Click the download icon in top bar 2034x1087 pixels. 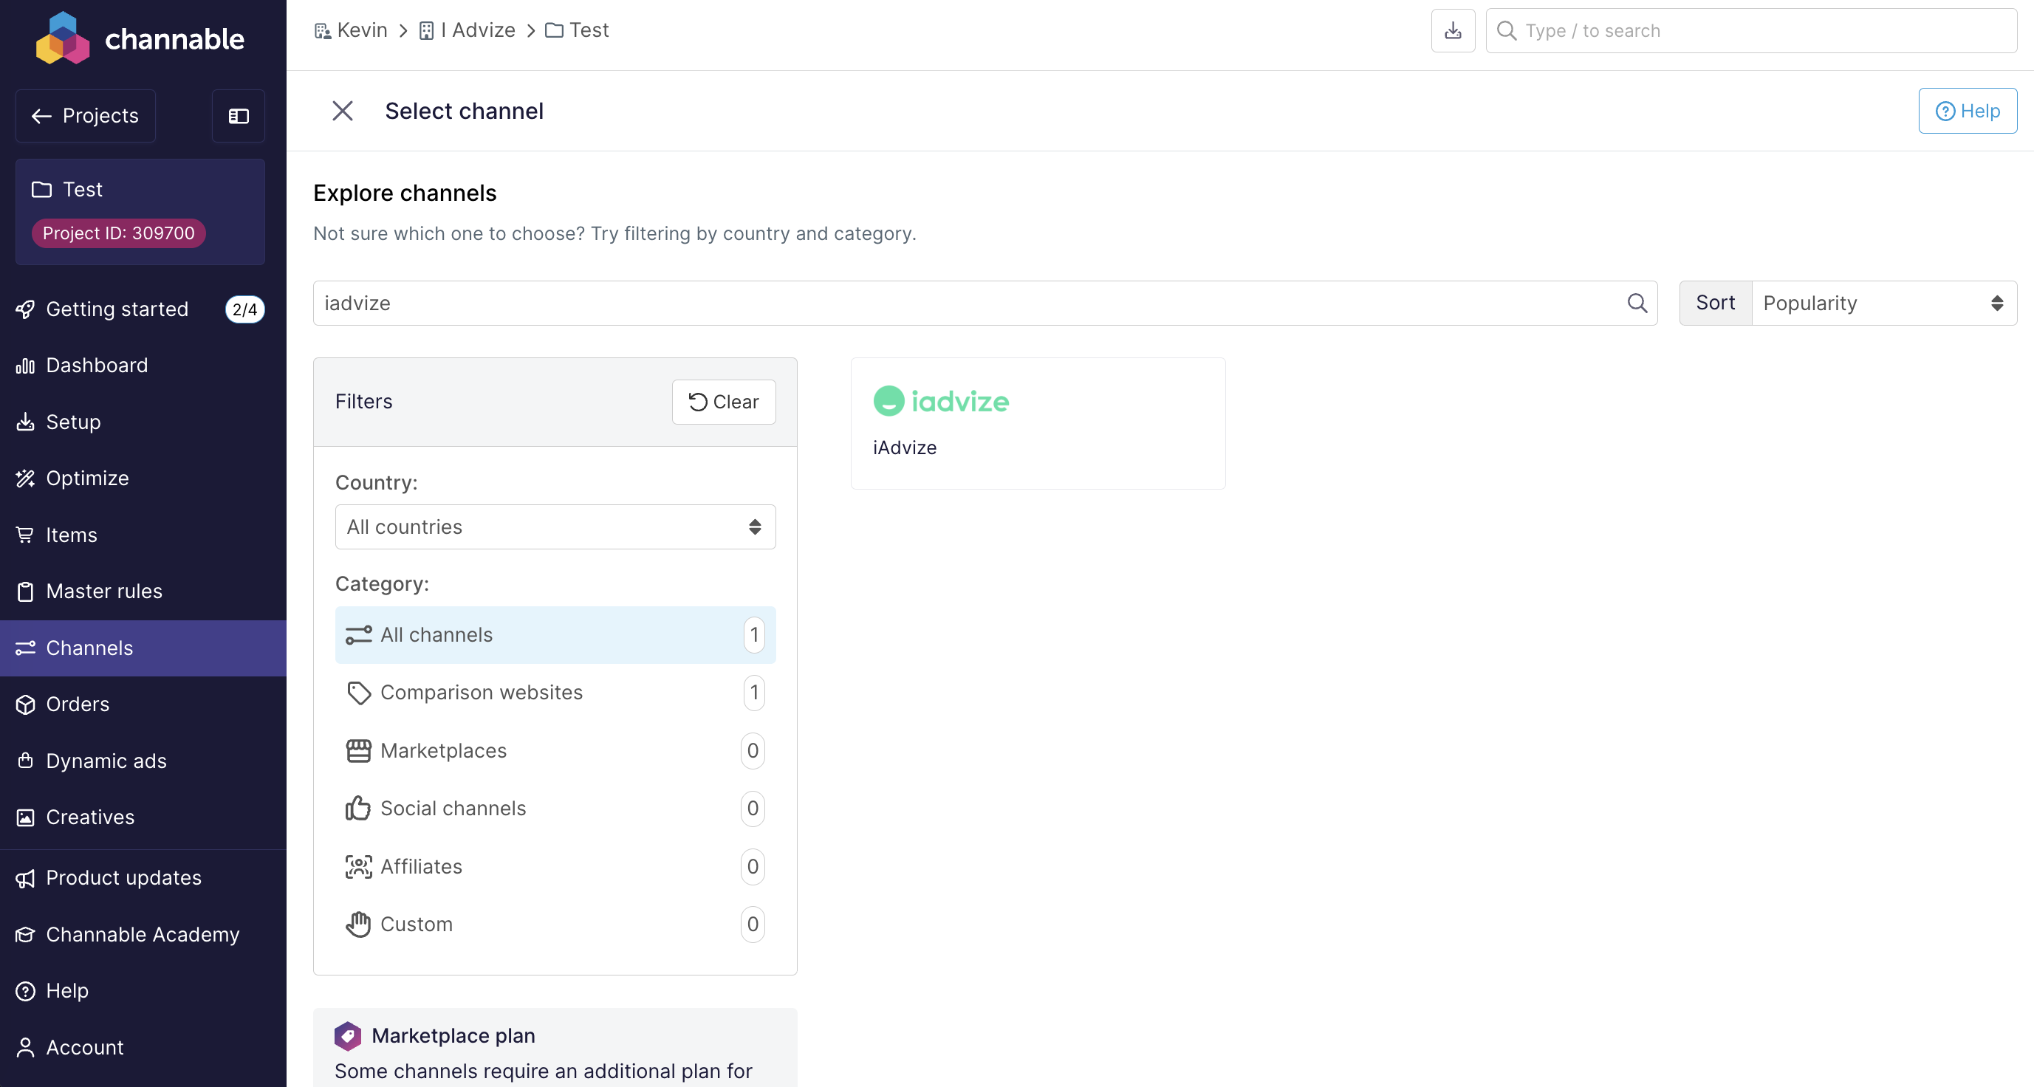[x=1453, y=31]
